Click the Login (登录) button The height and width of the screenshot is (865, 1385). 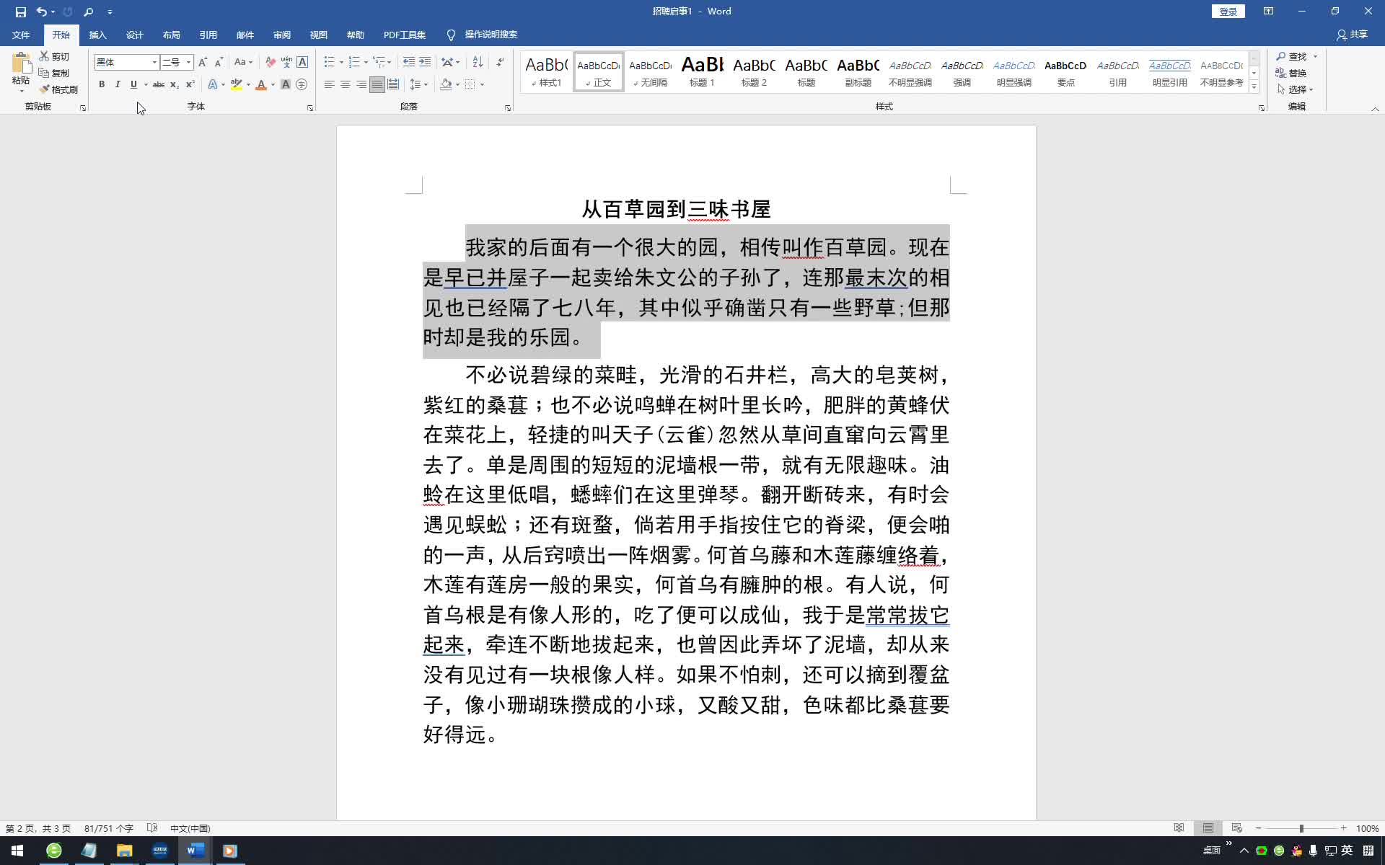(x=1228, y=12)
